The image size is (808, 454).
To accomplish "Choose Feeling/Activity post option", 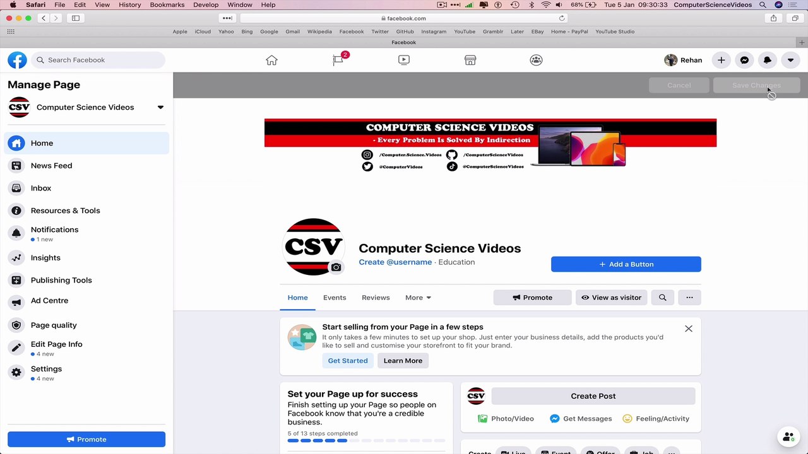I will pyautogui.click(x=656, y=419).
